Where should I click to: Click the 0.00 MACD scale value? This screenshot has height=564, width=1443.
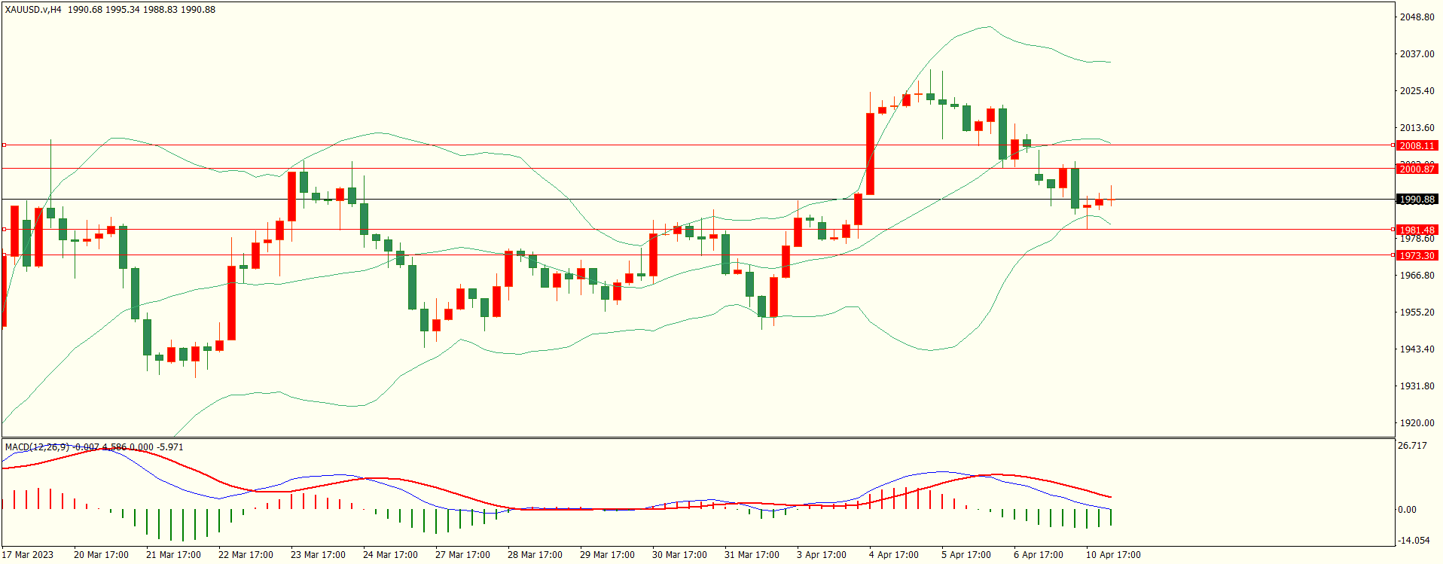[1408, 510]
